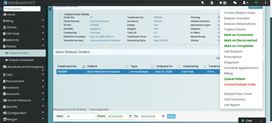Expand the Inventory sidebar section
The image size is (272, 123).
point(23,88)
